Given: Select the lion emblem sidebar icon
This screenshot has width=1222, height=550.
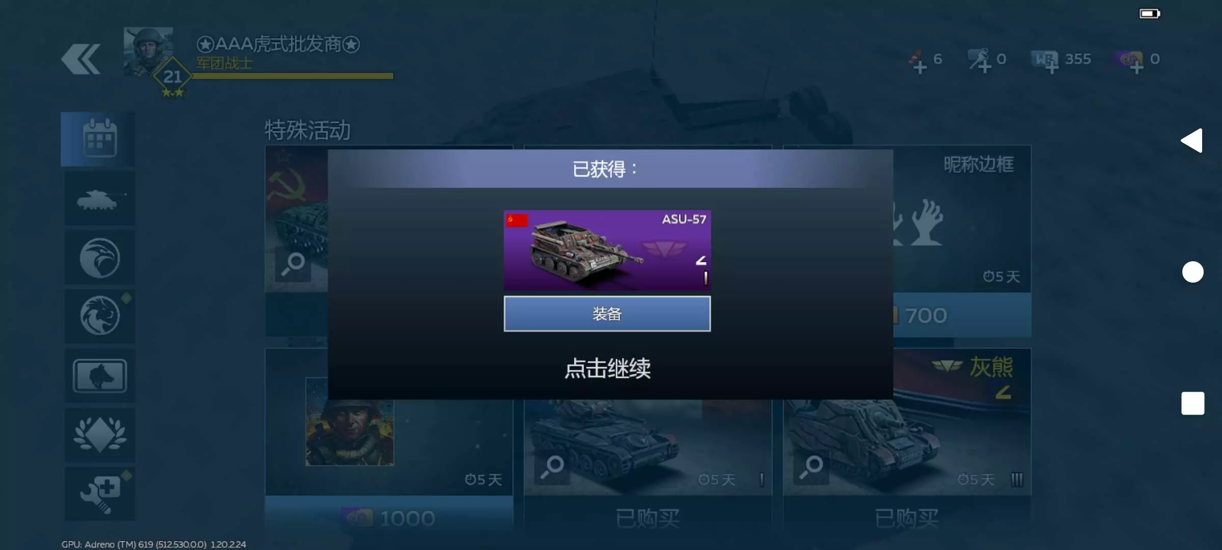Looking at the screenshot, I should [x=100, y=316].
